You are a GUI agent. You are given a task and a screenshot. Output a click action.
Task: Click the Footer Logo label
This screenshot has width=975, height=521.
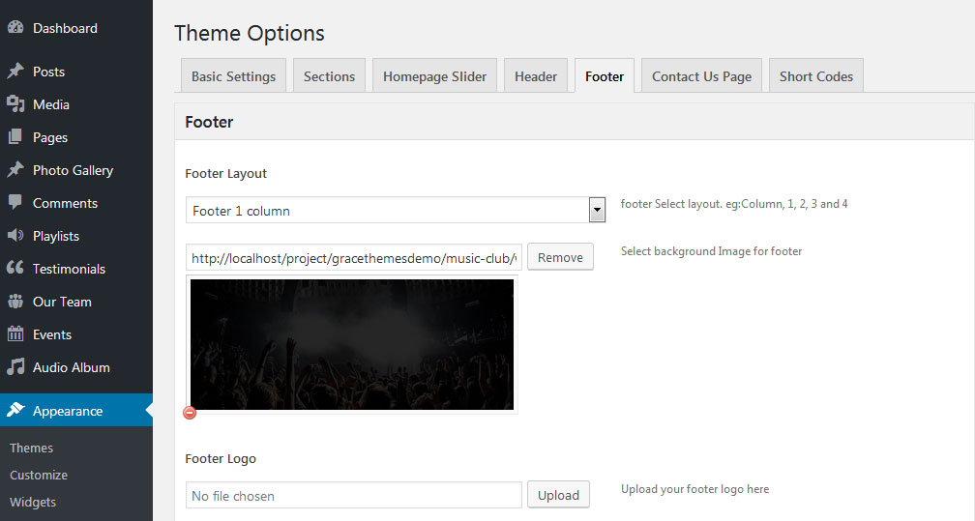pos(221,459)
